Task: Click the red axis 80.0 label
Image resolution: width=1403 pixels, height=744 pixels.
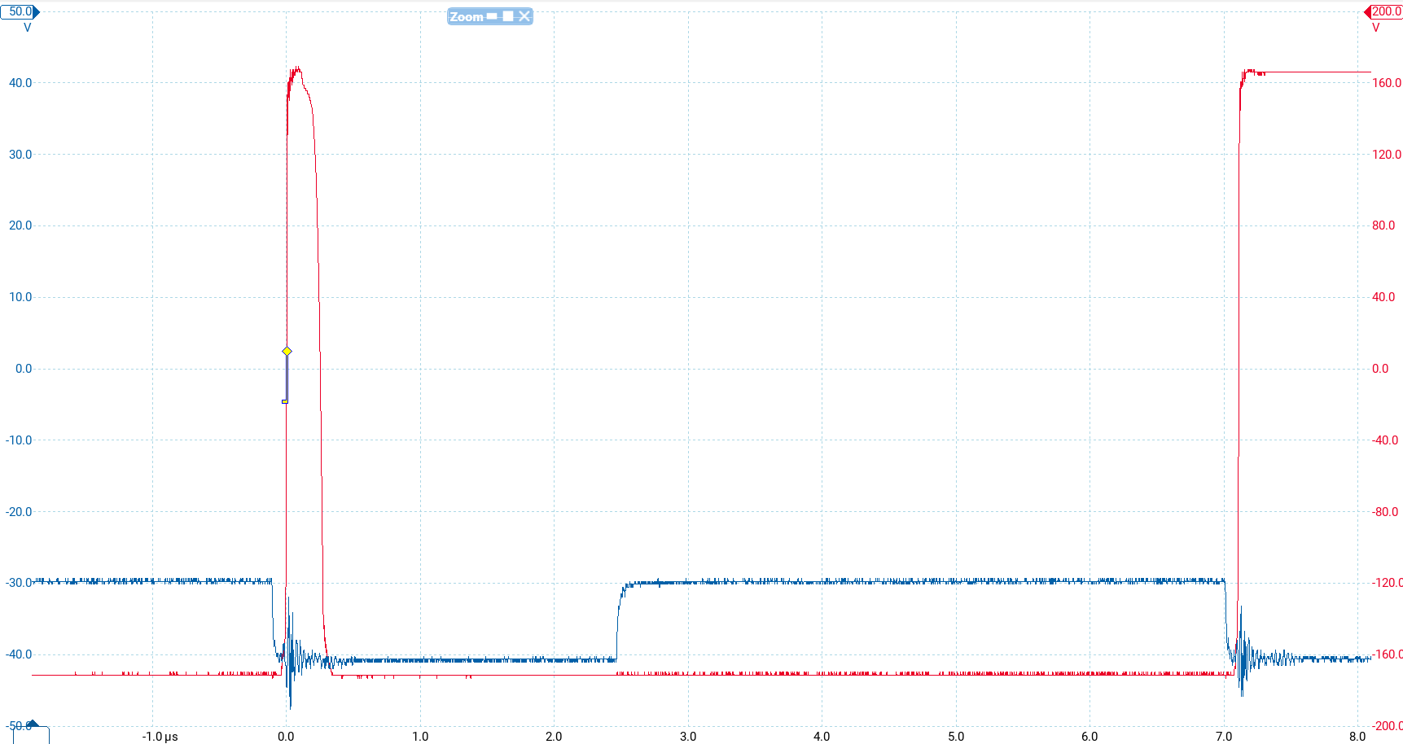Action: coord(1383,225)
